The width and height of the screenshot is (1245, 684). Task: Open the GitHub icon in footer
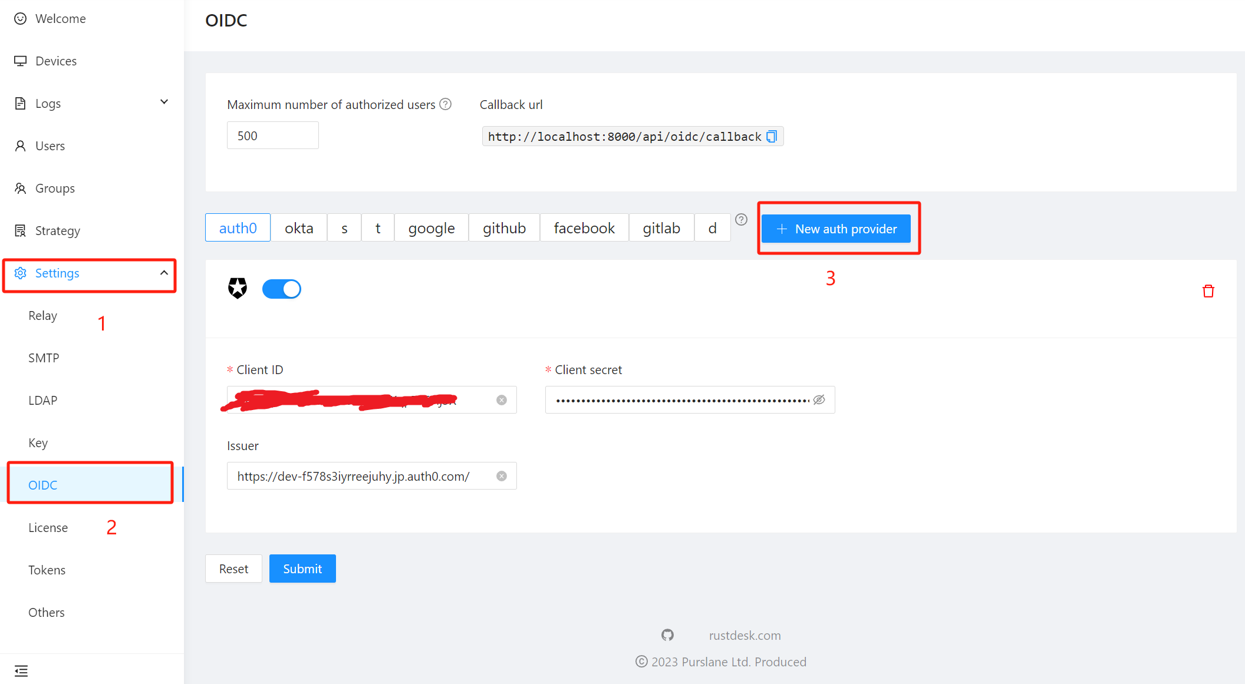(x=667, y=635)
